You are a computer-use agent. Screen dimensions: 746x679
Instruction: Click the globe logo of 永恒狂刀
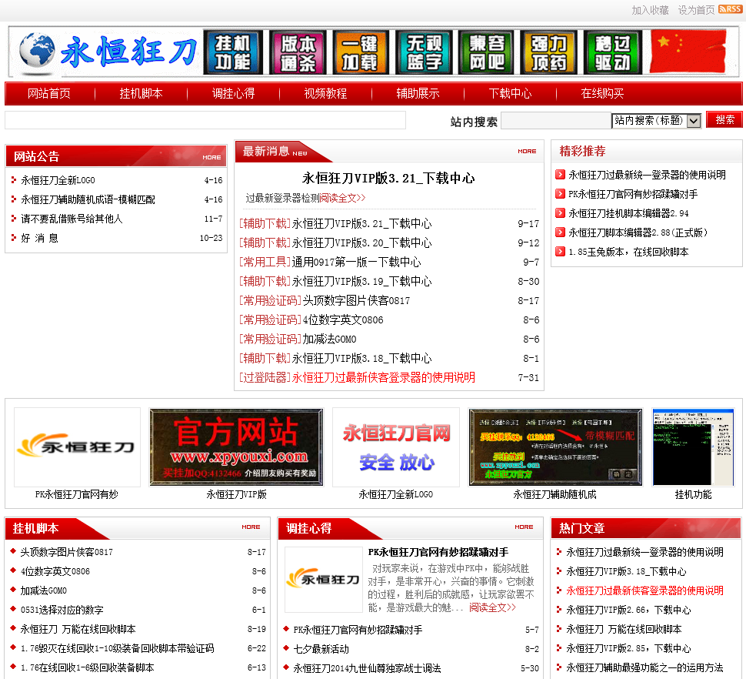coord(37,52)
